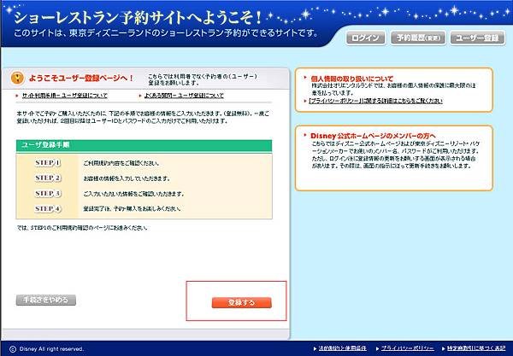Click ようこそユーザー登録ページへ heading text

pos(81,78)
